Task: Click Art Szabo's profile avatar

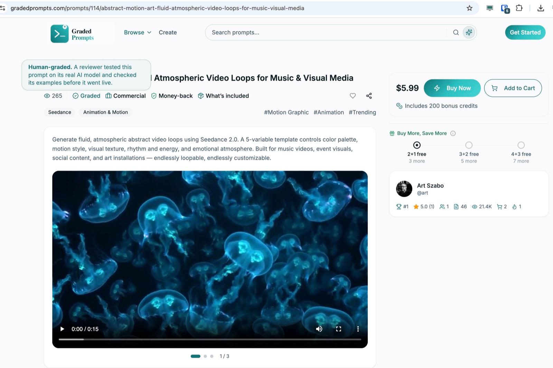Action: pos(404,189)
